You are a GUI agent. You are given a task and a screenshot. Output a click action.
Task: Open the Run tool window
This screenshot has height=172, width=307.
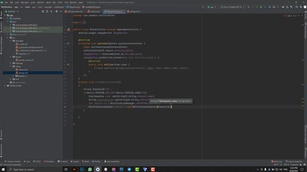click(x=27, y=161)
